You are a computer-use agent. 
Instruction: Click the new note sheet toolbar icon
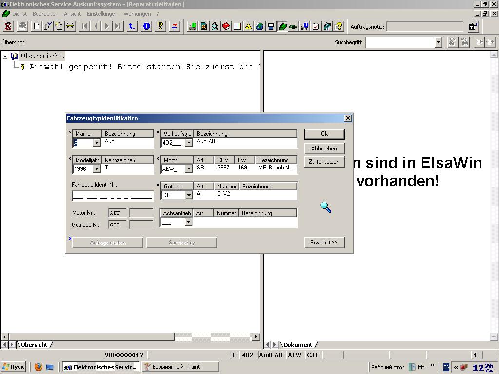(x=59, y=26)
